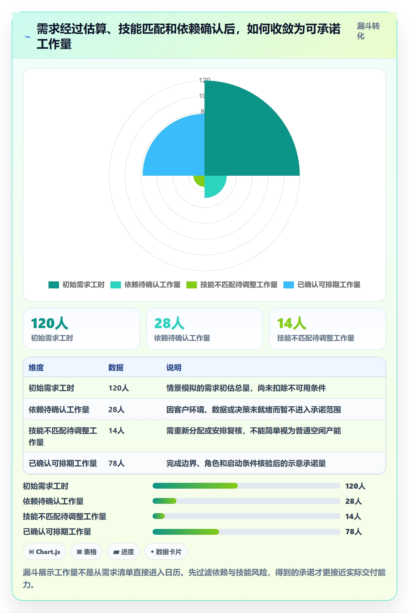Click the 进度 tag chip
The width and height of the screenshot is (409, 613).
pyautogui.click(x=123, y=552)
